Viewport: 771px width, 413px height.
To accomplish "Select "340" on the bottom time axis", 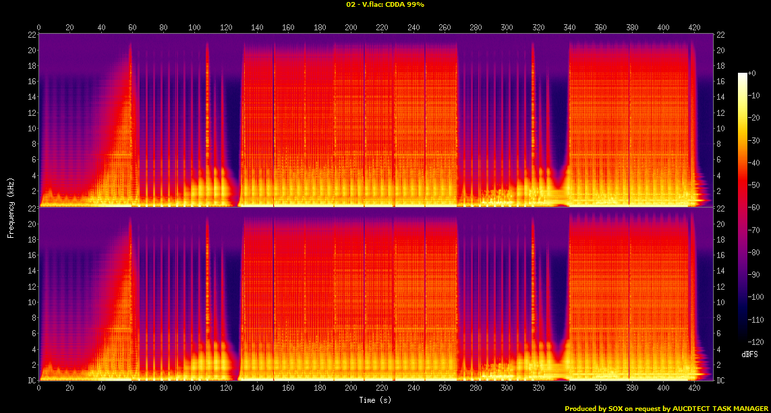I will [569, 389].
